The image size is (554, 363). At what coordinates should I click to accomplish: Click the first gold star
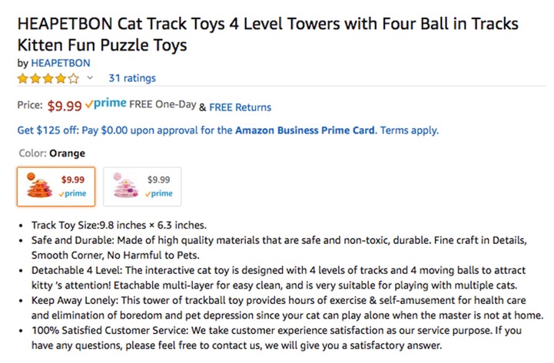coord(22,78)
